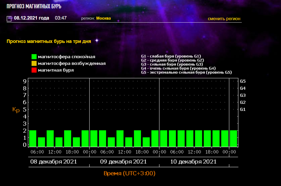Image resolution: width=281 pixels, height=186 pixels.
Task: Click the calendar icon beside the date
Action: coord(9,19)
